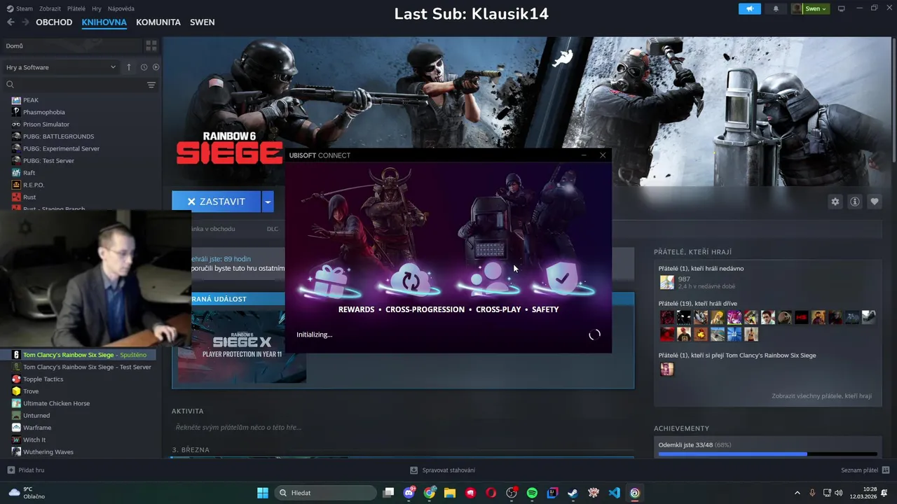Open Steam taskbar icon
Viewport: 897px width, 504px height.
(x=573, y=493)
